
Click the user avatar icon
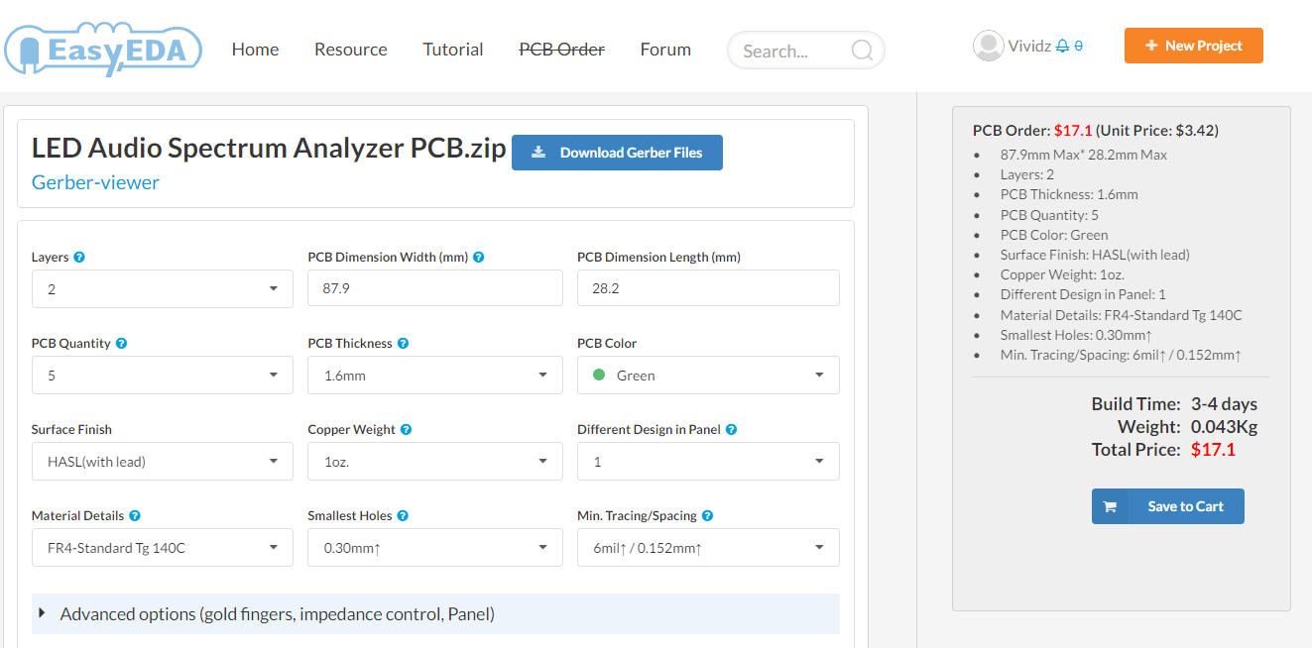[988, 46]
